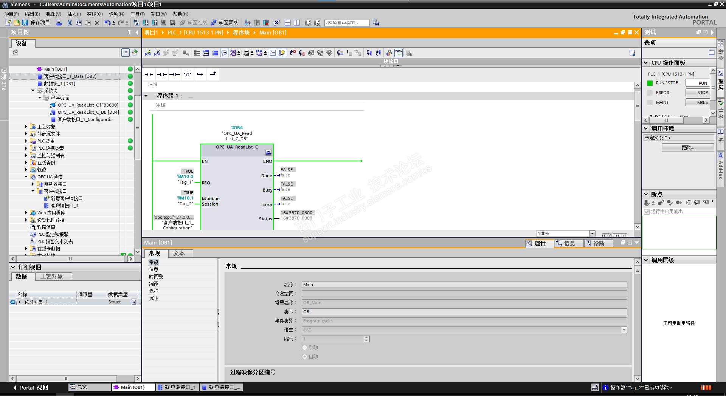Expand the 服务器接口 tree node
This screenshot has height=396, width=726.
click(x=33, y=184)
